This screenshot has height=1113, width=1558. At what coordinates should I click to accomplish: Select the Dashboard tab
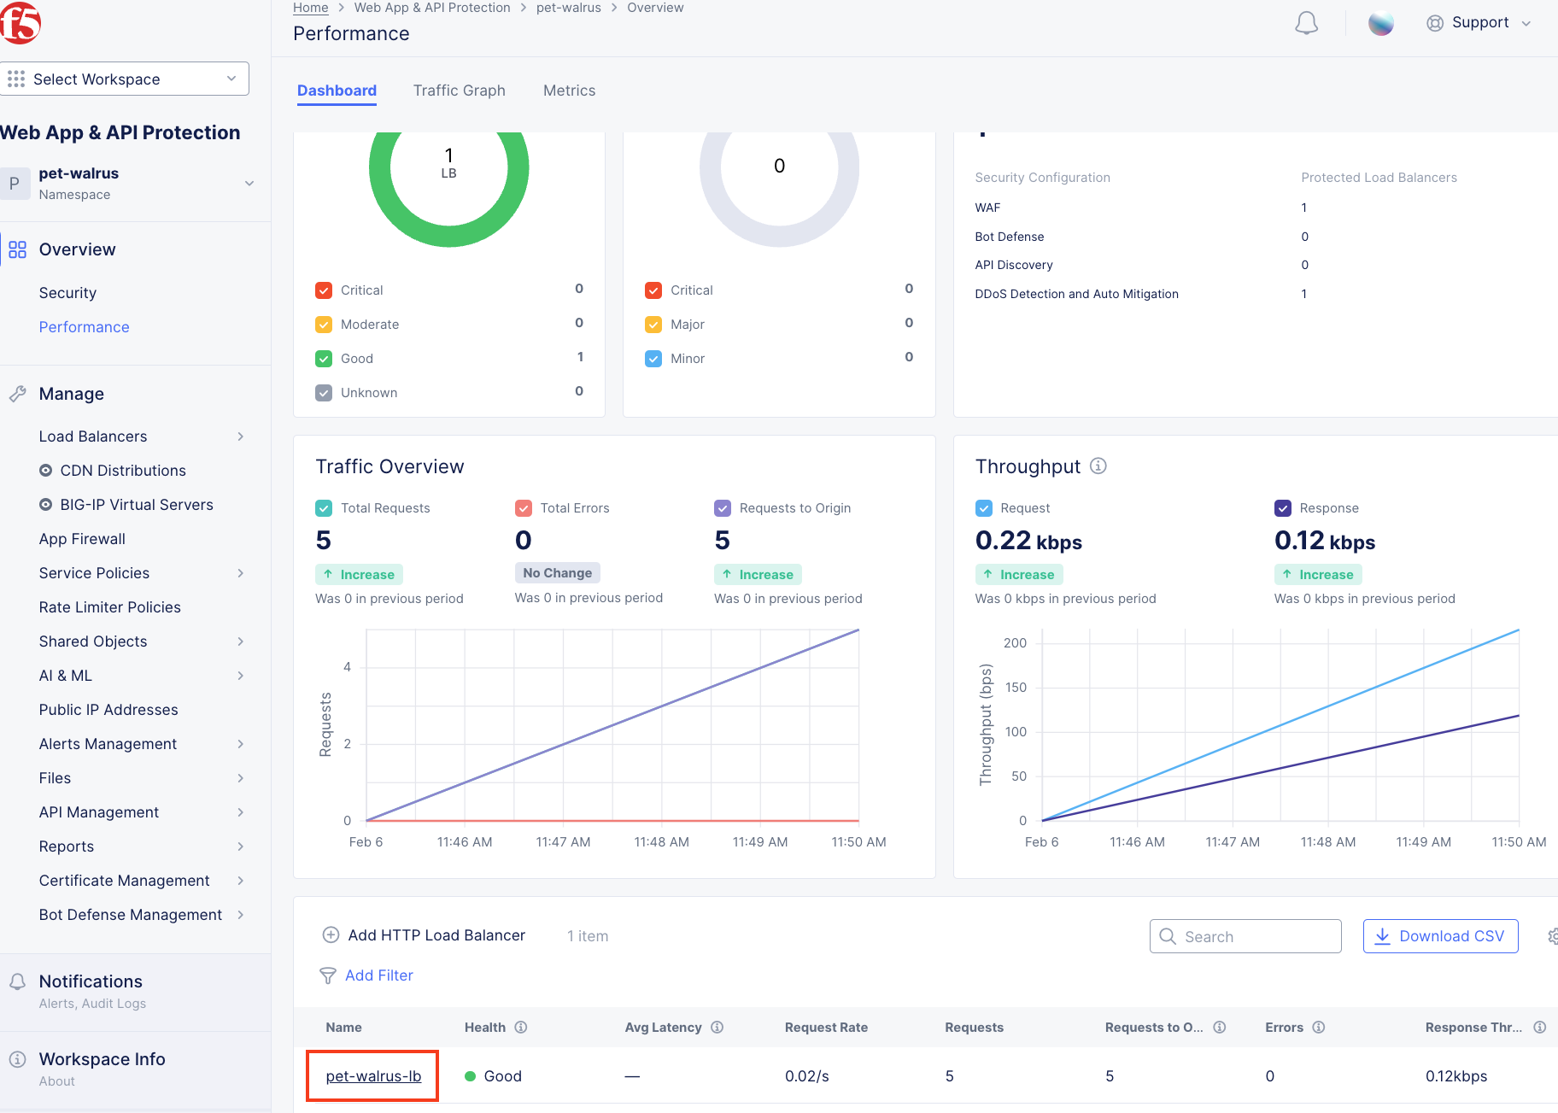[x=337, y=91]
